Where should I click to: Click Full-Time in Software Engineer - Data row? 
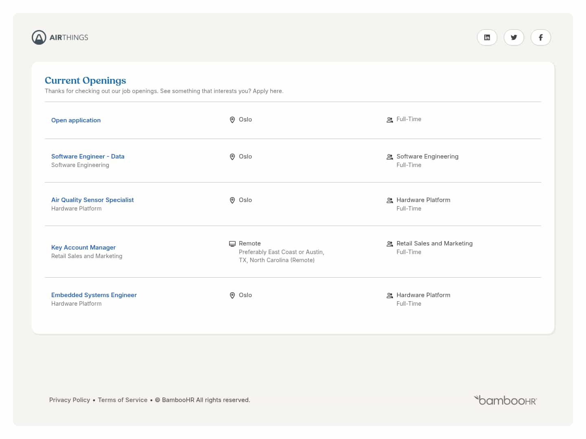pos(409,165)
